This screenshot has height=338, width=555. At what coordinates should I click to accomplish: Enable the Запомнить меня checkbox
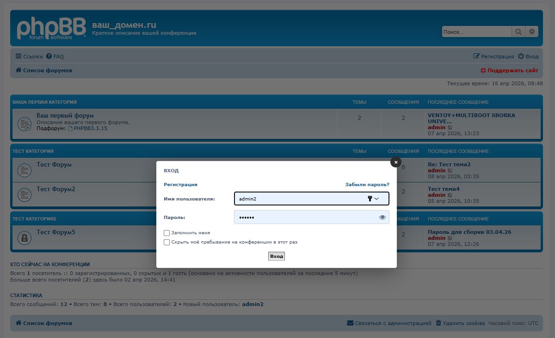pyautogui.click(x=167, y=233)
